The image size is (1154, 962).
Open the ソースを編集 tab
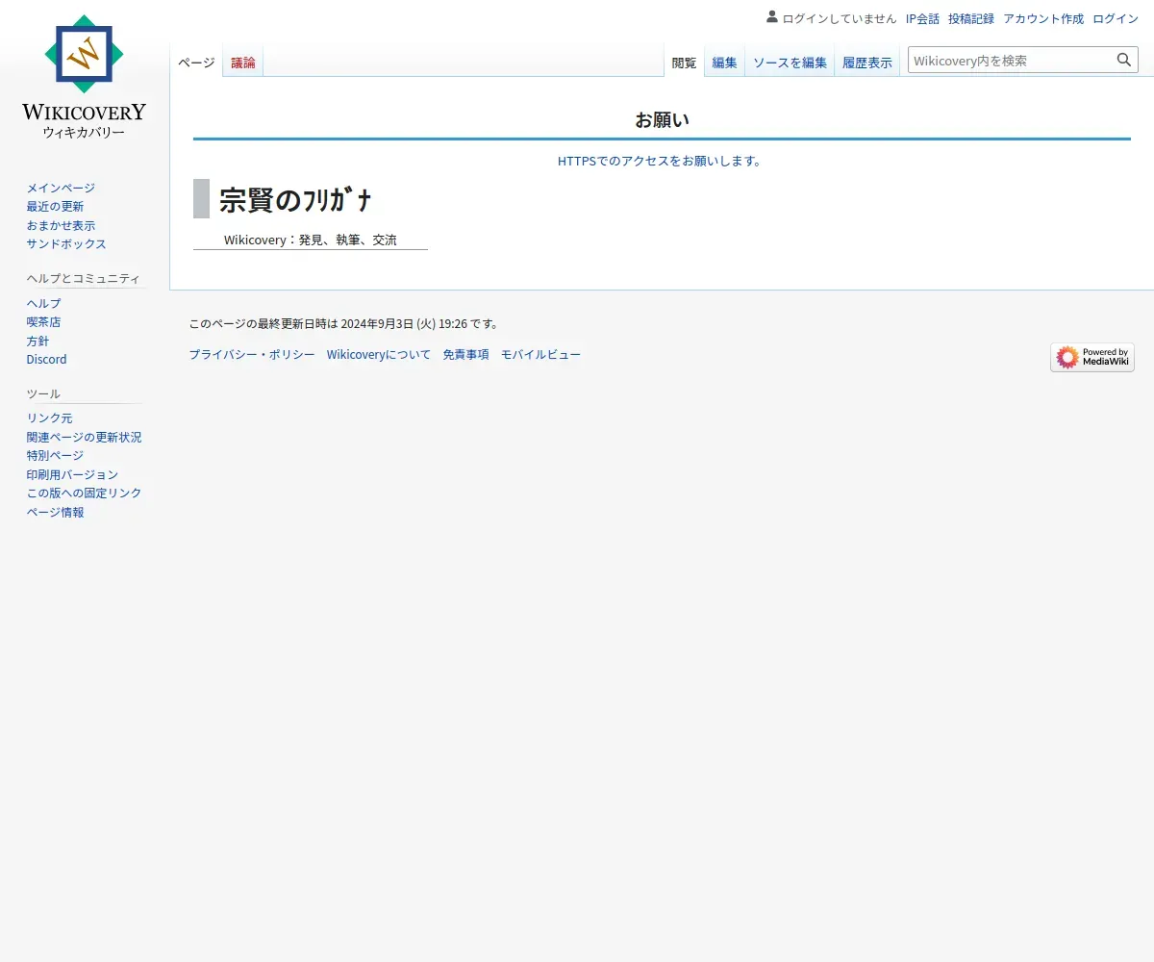point(790,63)
